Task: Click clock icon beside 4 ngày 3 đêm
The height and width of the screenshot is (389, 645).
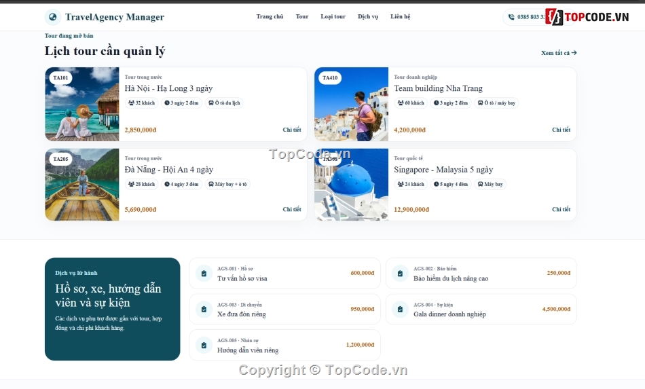Action: 167,184
